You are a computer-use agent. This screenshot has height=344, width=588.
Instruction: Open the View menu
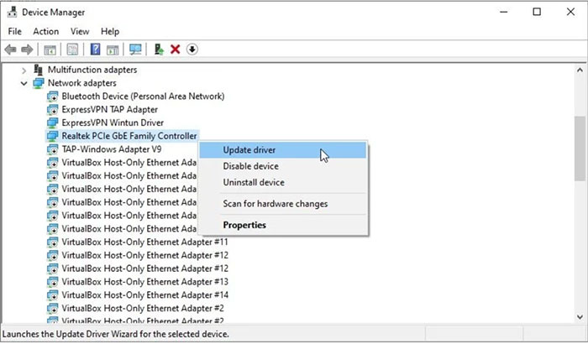point(80,32)
